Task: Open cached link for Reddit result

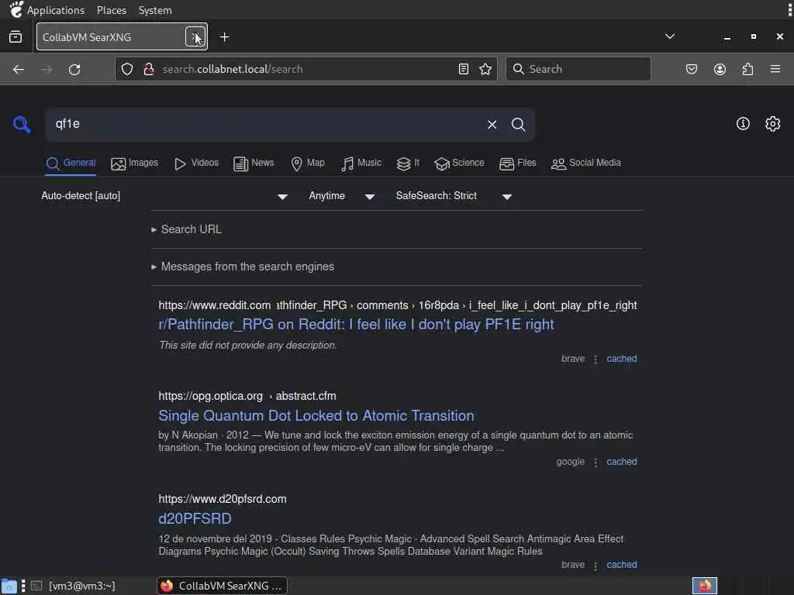Action: click(621, 359)
